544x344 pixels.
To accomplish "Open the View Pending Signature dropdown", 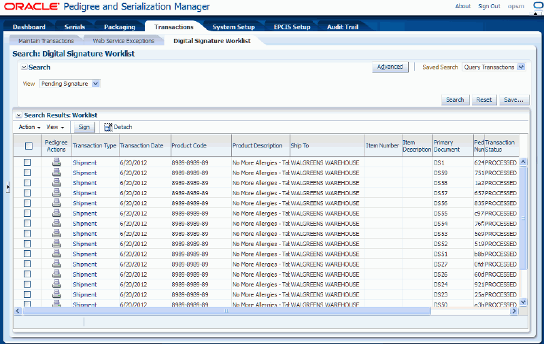I will 96,84.
